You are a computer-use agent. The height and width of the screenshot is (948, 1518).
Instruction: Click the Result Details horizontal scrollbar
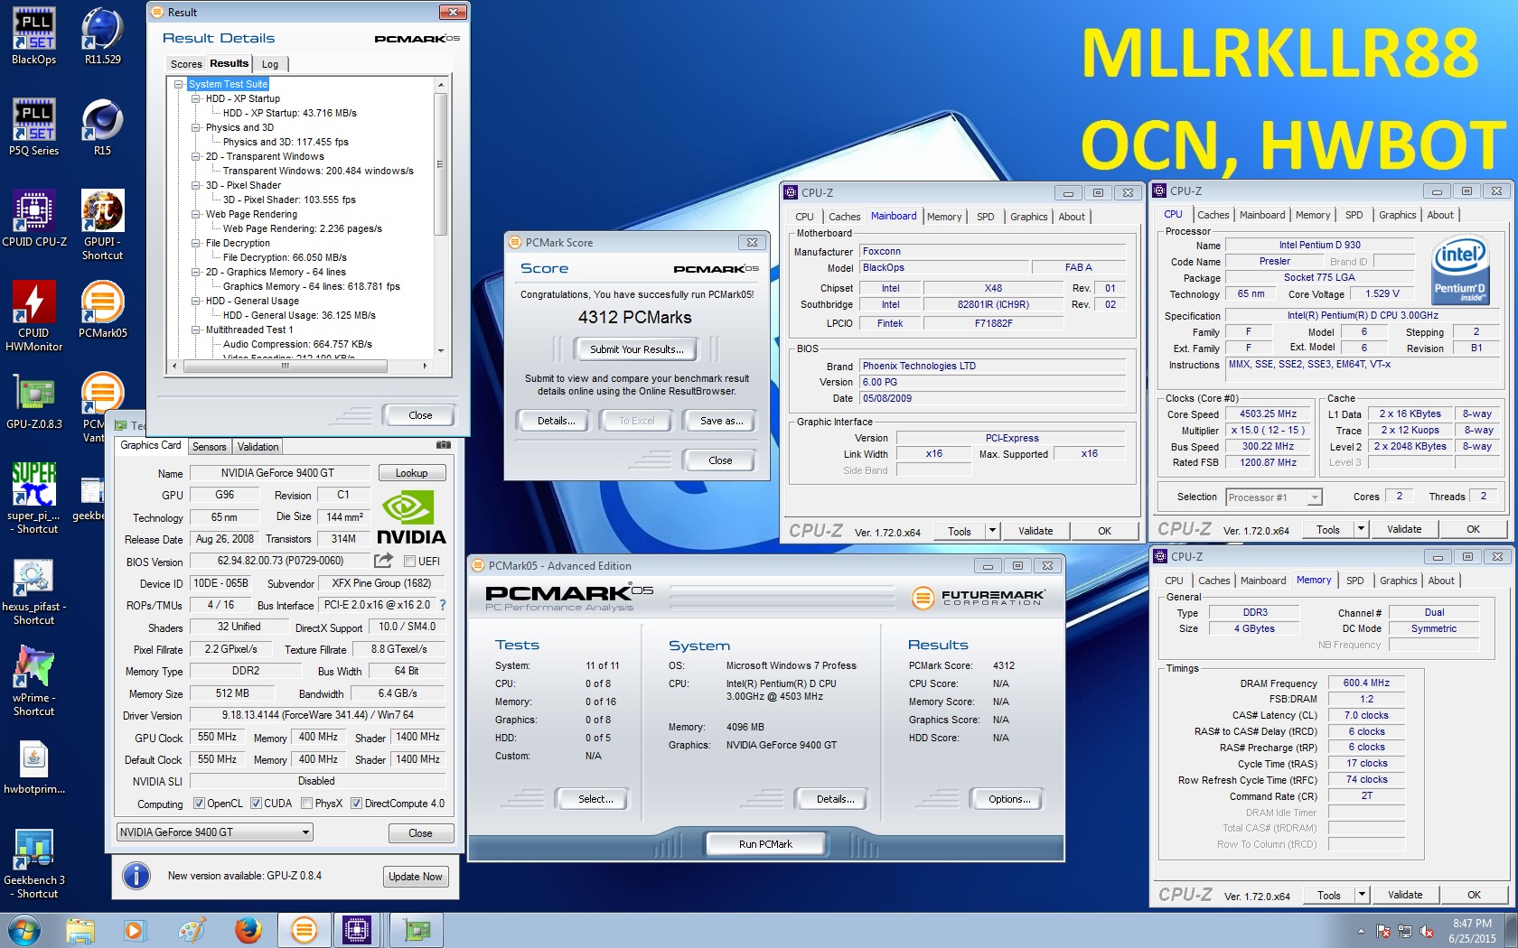(298, 366)
